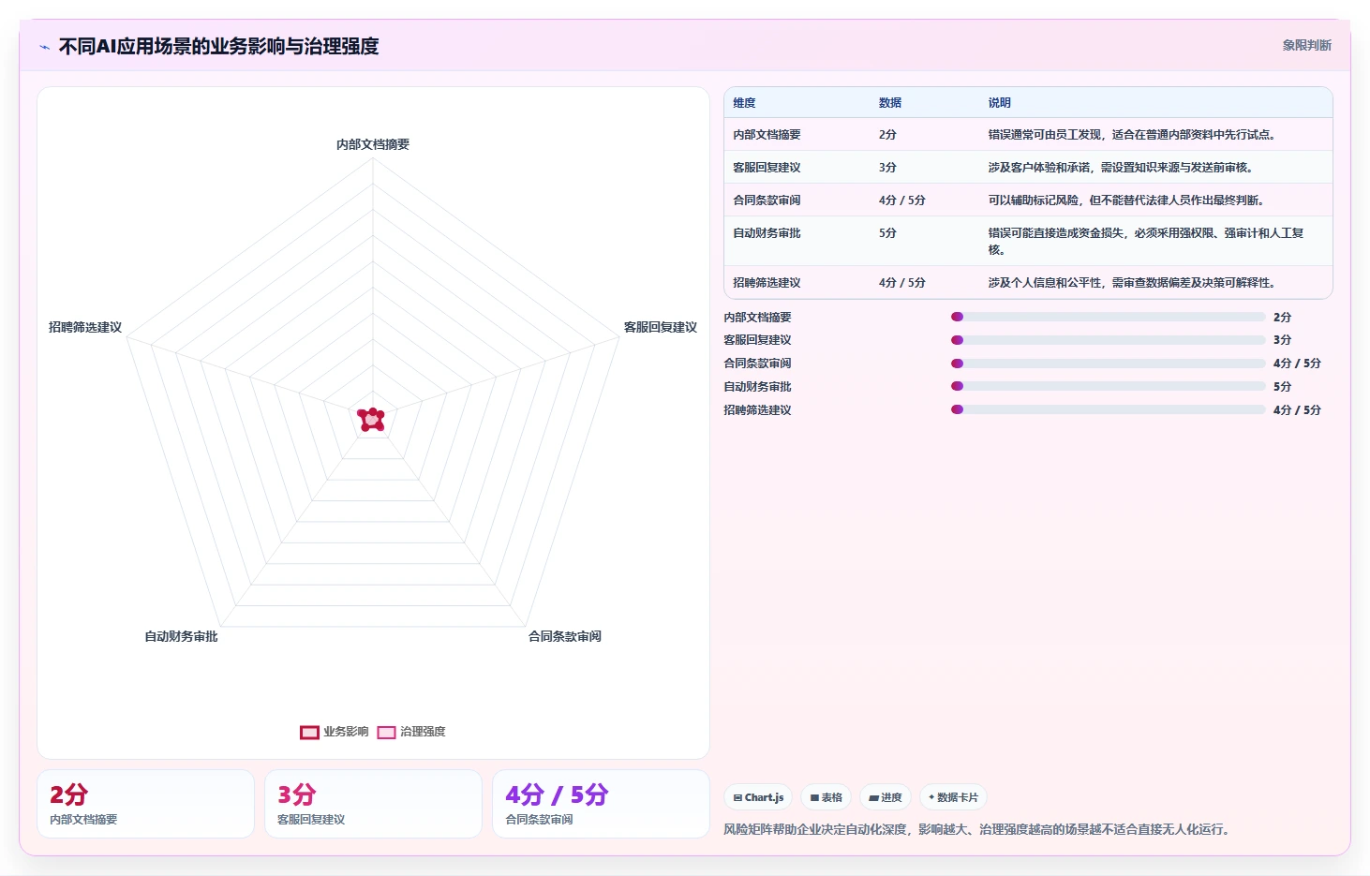Click the 招聘筛选建议 progress bar
This screenshot has height=876, width=1370.
click(1108, 409)
